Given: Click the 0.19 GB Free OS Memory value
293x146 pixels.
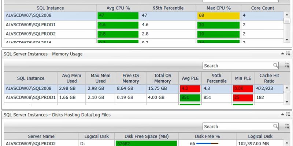Looking at the screenshot, I should (125, 98).
